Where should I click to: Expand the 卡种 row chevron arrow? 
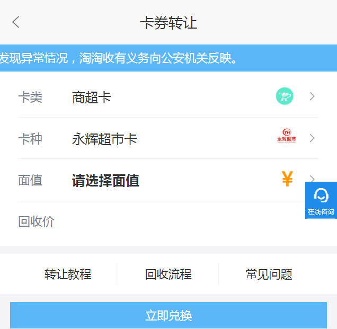312,138
